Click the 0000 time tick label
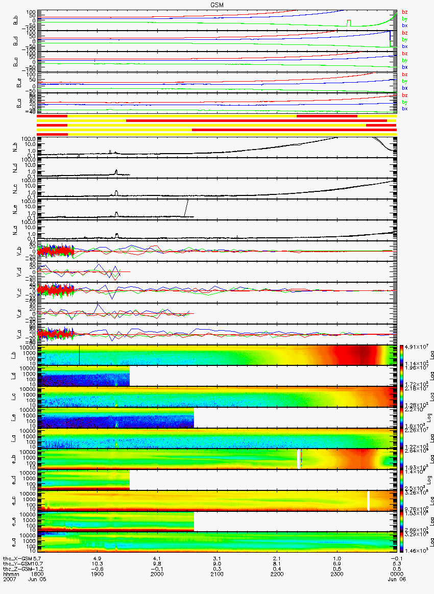Image resolution: width=434 pixels, height=594 pixels. (x=397, y=574)
